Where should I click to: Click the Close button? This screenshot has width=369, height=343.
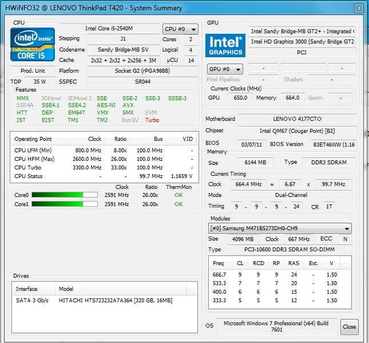[x=349, y=327]
